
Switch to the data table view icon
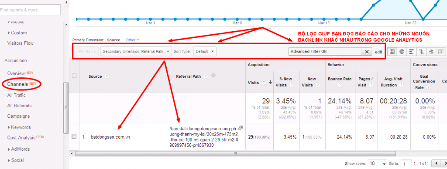pyautogui.click(x=392, y=52)
